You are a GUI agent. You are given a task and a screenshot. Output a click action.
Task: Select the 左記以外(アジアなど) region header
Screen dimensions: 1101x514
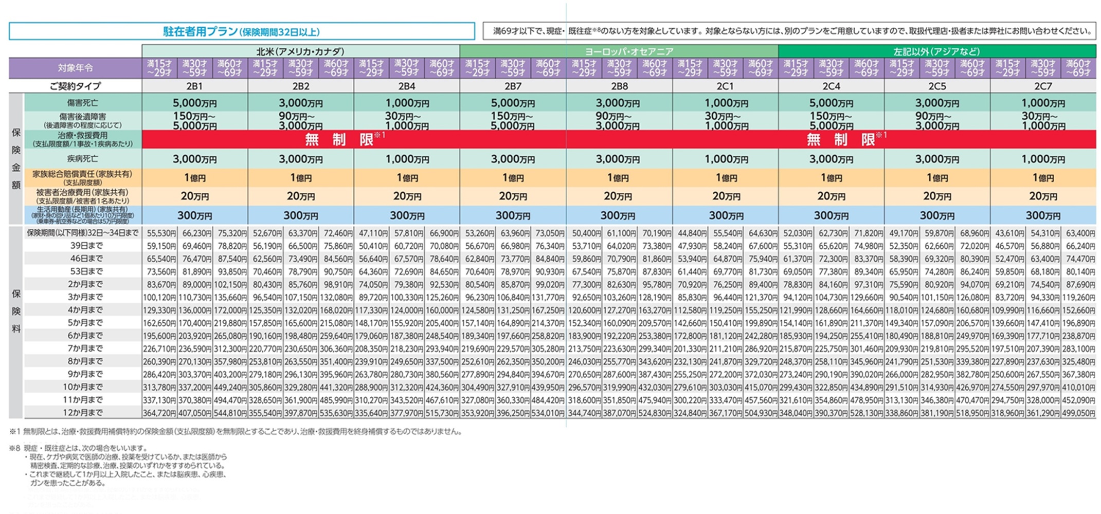click(x=936, y=51)
